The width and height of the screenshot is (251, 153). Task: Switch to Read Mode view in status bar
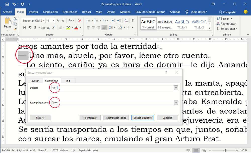188,150
